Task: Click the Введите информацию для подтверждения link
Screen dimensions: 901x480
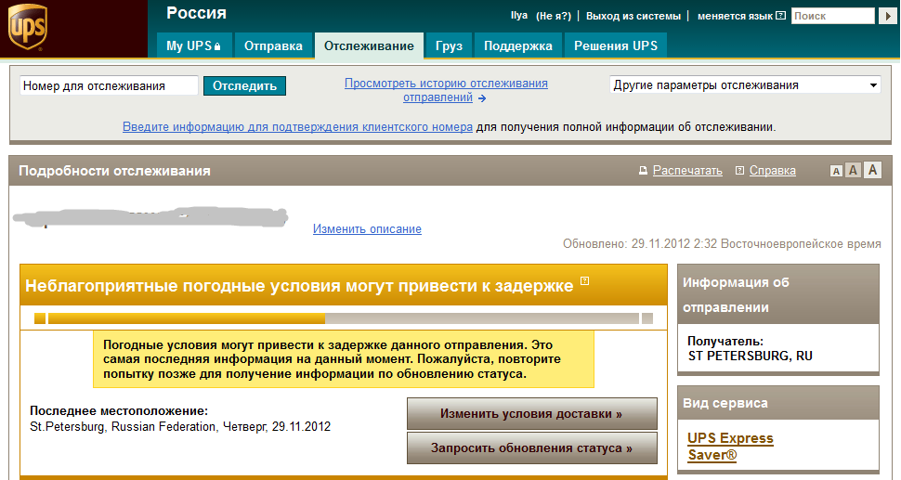Action: [297, 127]
